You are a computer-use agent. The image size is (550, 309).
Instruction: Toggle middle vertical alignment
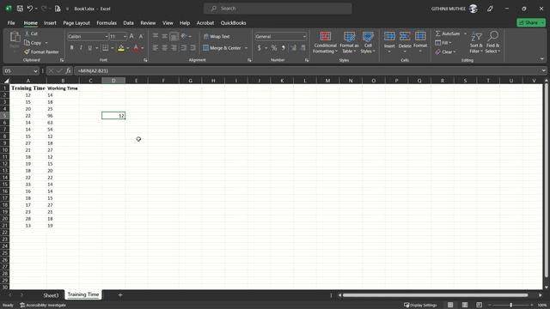pos(164,36)
